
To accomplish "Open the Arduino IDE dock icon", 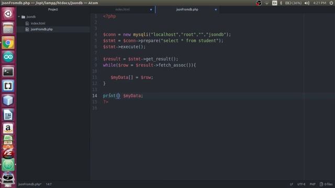I will (8, 57).
